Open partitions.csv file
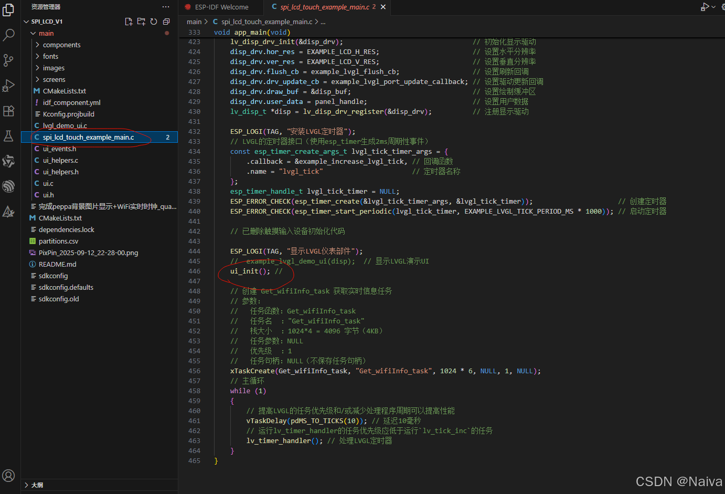Viewport: 725px width, 494px height. point(100,241)
